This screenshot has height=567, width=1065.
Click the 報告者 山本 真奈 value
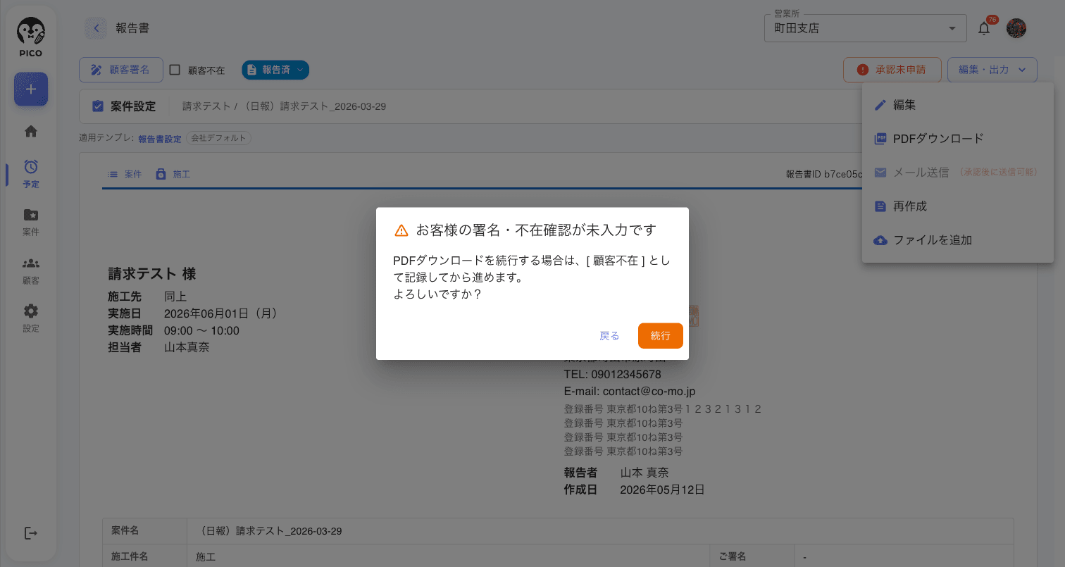coord(644,472)
